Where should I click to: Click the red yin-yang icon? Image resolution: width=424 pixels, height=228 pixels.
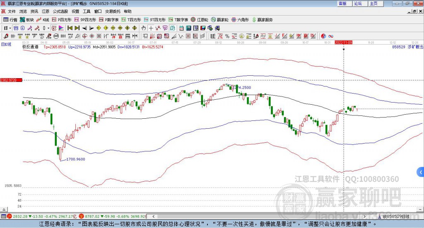[x=323, y=36]
